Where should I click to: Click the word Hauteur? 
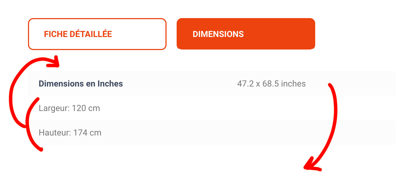pyautogui.click(x=53, y=133)
